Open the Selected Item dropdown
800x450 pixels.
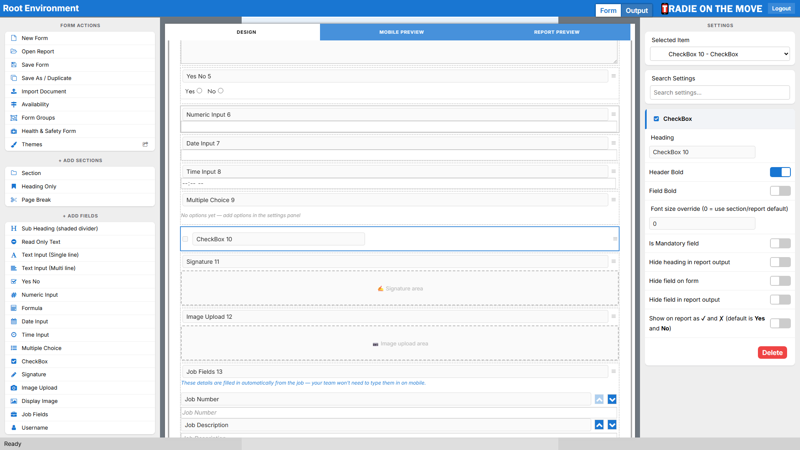(x=720, y=54)
